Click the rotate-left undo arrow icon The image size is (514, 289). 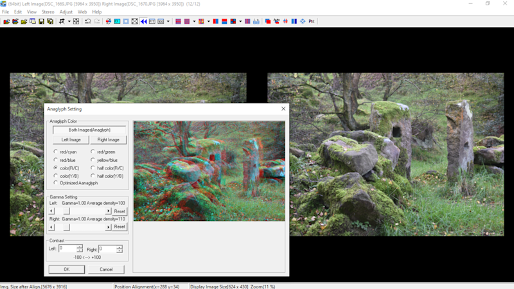[88, 21]
